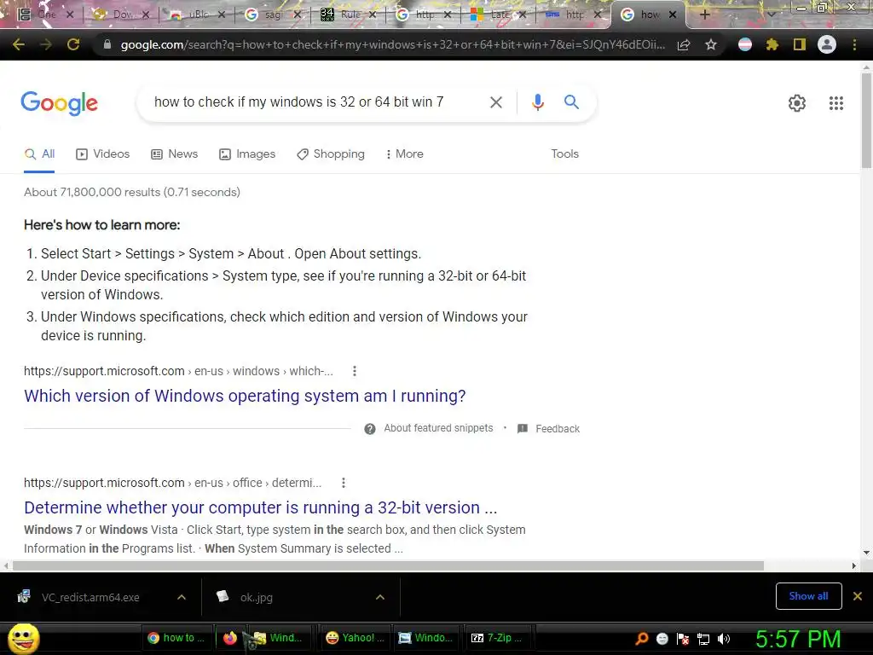Switch to the News results tab
This screenshot has width=873, height=655.
click(174, 154)
